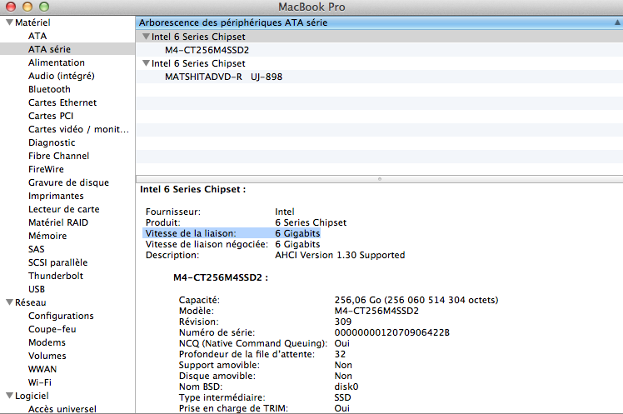Collapse the Logiciel section triangle
623x414 pixels.
click(x=9, y=396)
